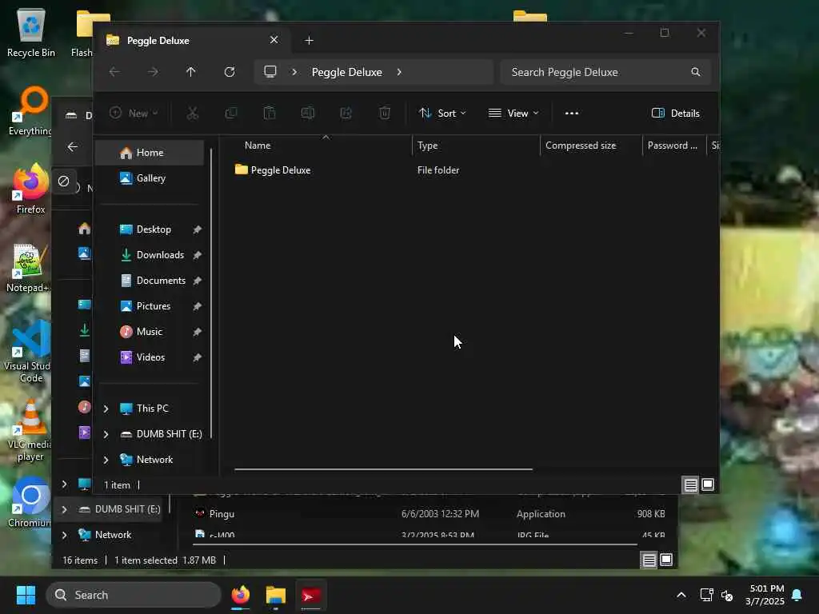
Task: Go up one folder level with Up arrow
Action: point(190,72)
